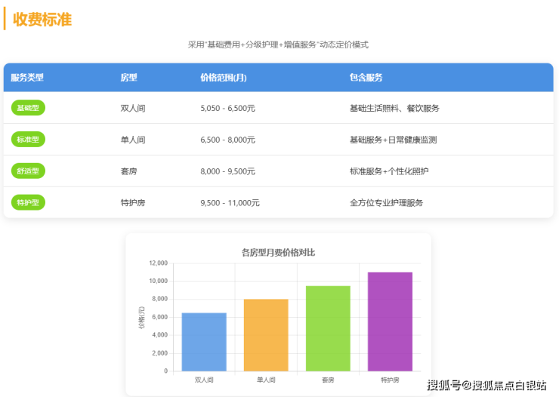This screenshot has height=397, width=559.
Task: Click the green 基础型 badge
Action: pyautogui.click(x=28, y=108)
